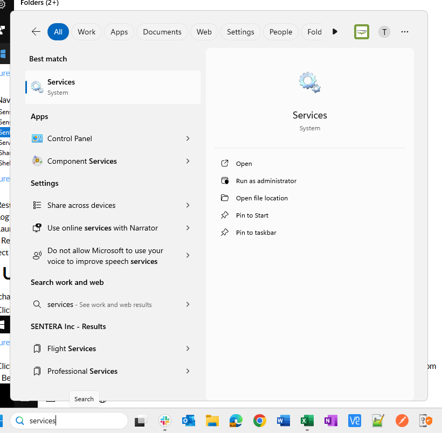Image resolution: width=442 pixels, height=433 pixels.
Task: Expand the Flight Services result arrow
Action: coord(188,348)
